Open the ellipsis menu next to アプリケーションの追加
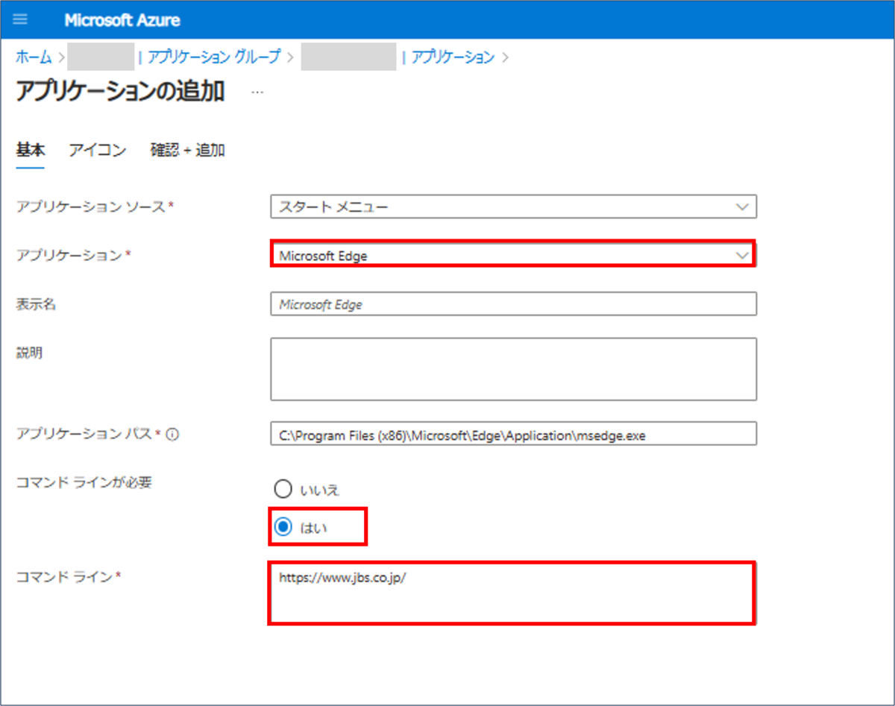Image resolution: width=895 pixels, height=706 pixels. click(x=257, y=92)
